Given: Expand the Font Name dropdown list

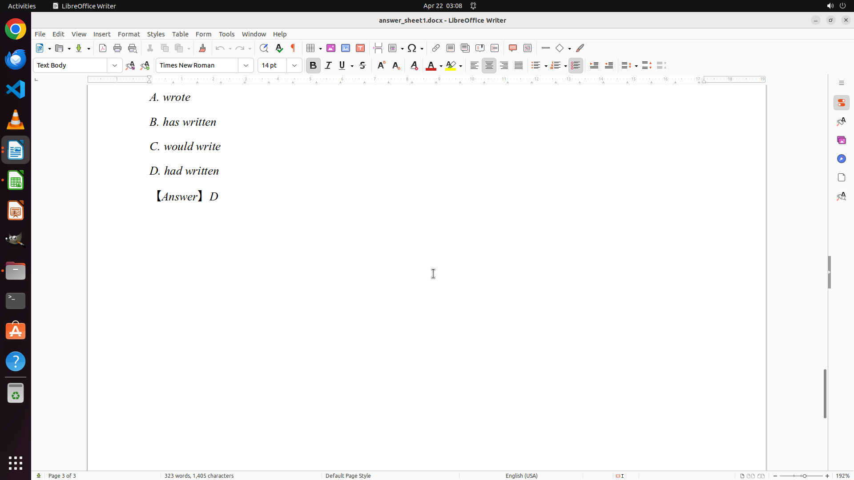Looking at the screenshot, I should click(246, 65).
